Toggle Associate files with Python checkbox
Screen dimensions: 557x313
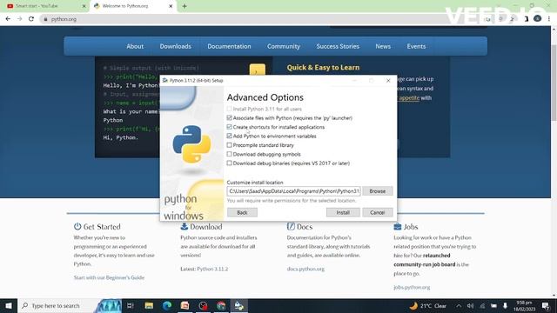229,118
